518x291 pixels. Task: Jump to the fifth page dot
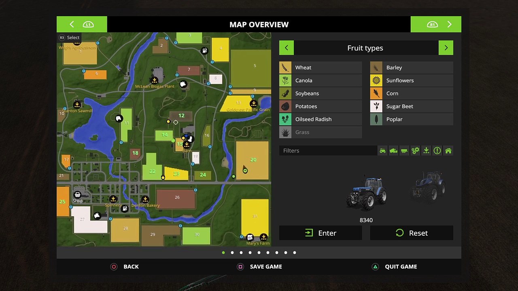259,253
